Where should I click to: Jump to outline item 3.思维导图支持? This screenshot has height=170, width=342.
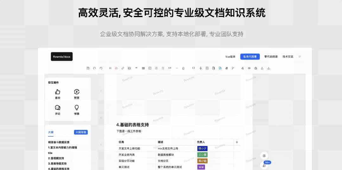[57, 163]
